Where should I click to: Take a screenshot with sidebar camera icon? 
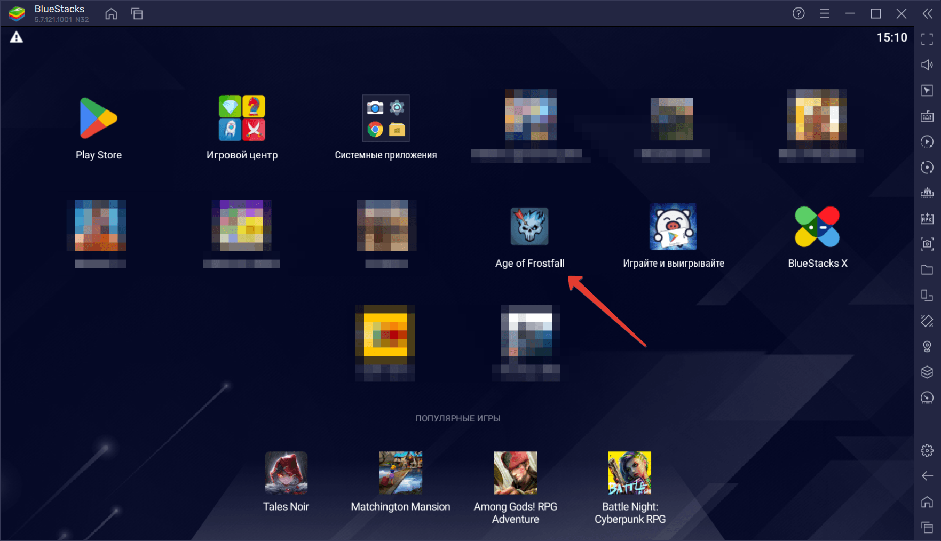click(927, 244)
